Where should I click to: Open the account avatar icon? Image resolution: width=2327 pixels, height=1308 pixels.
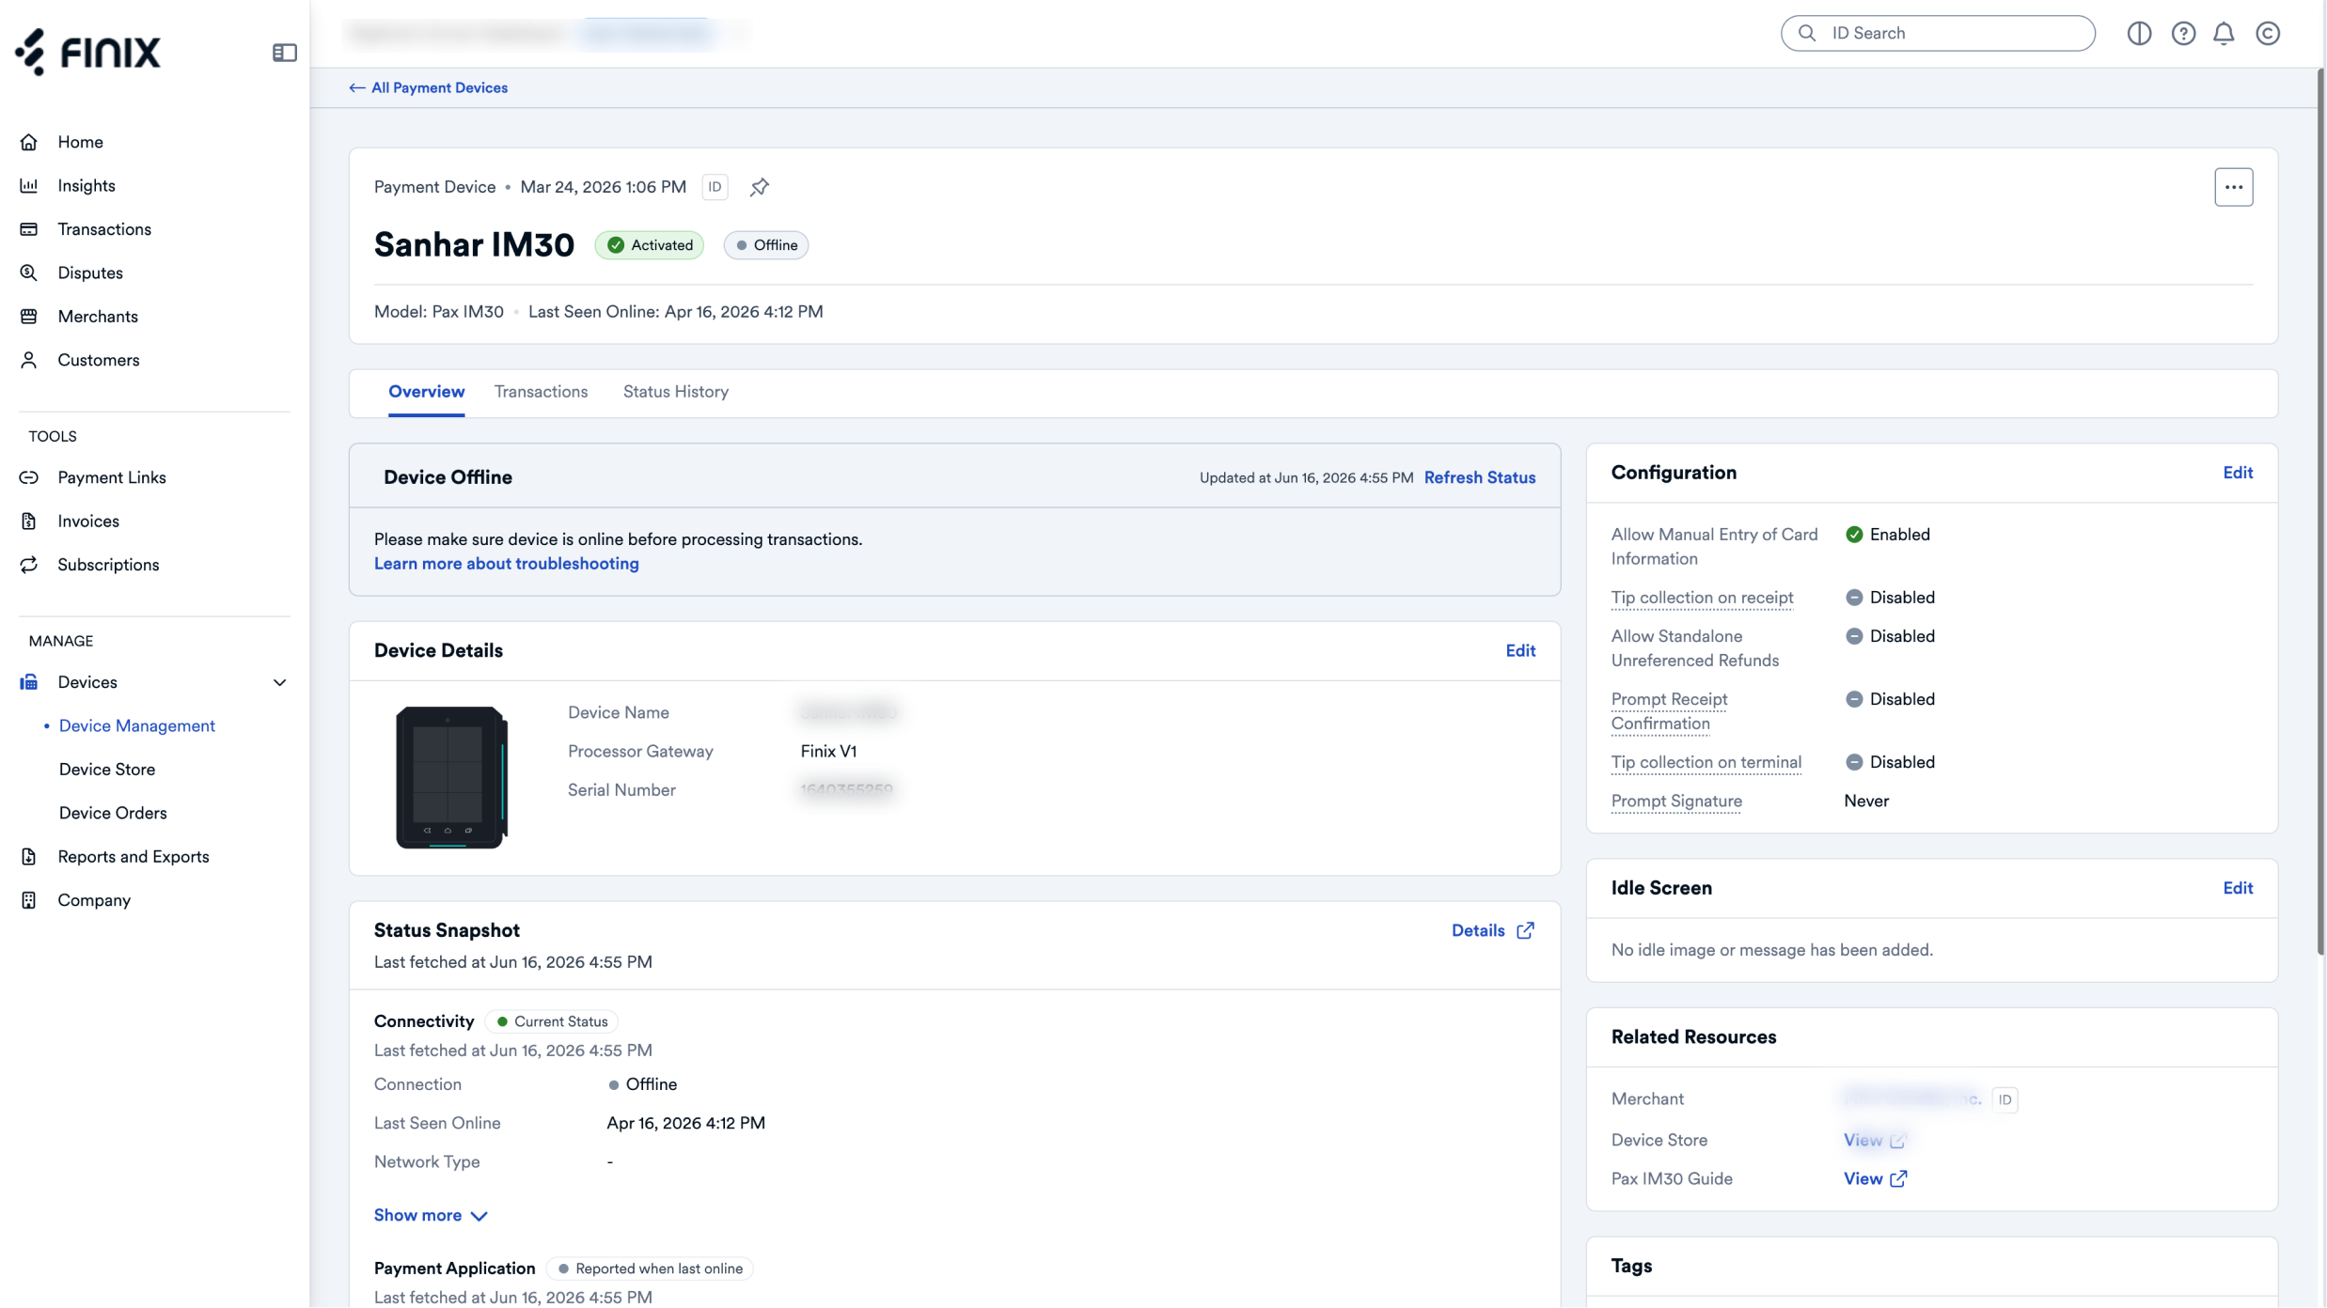click(2268, 33)
